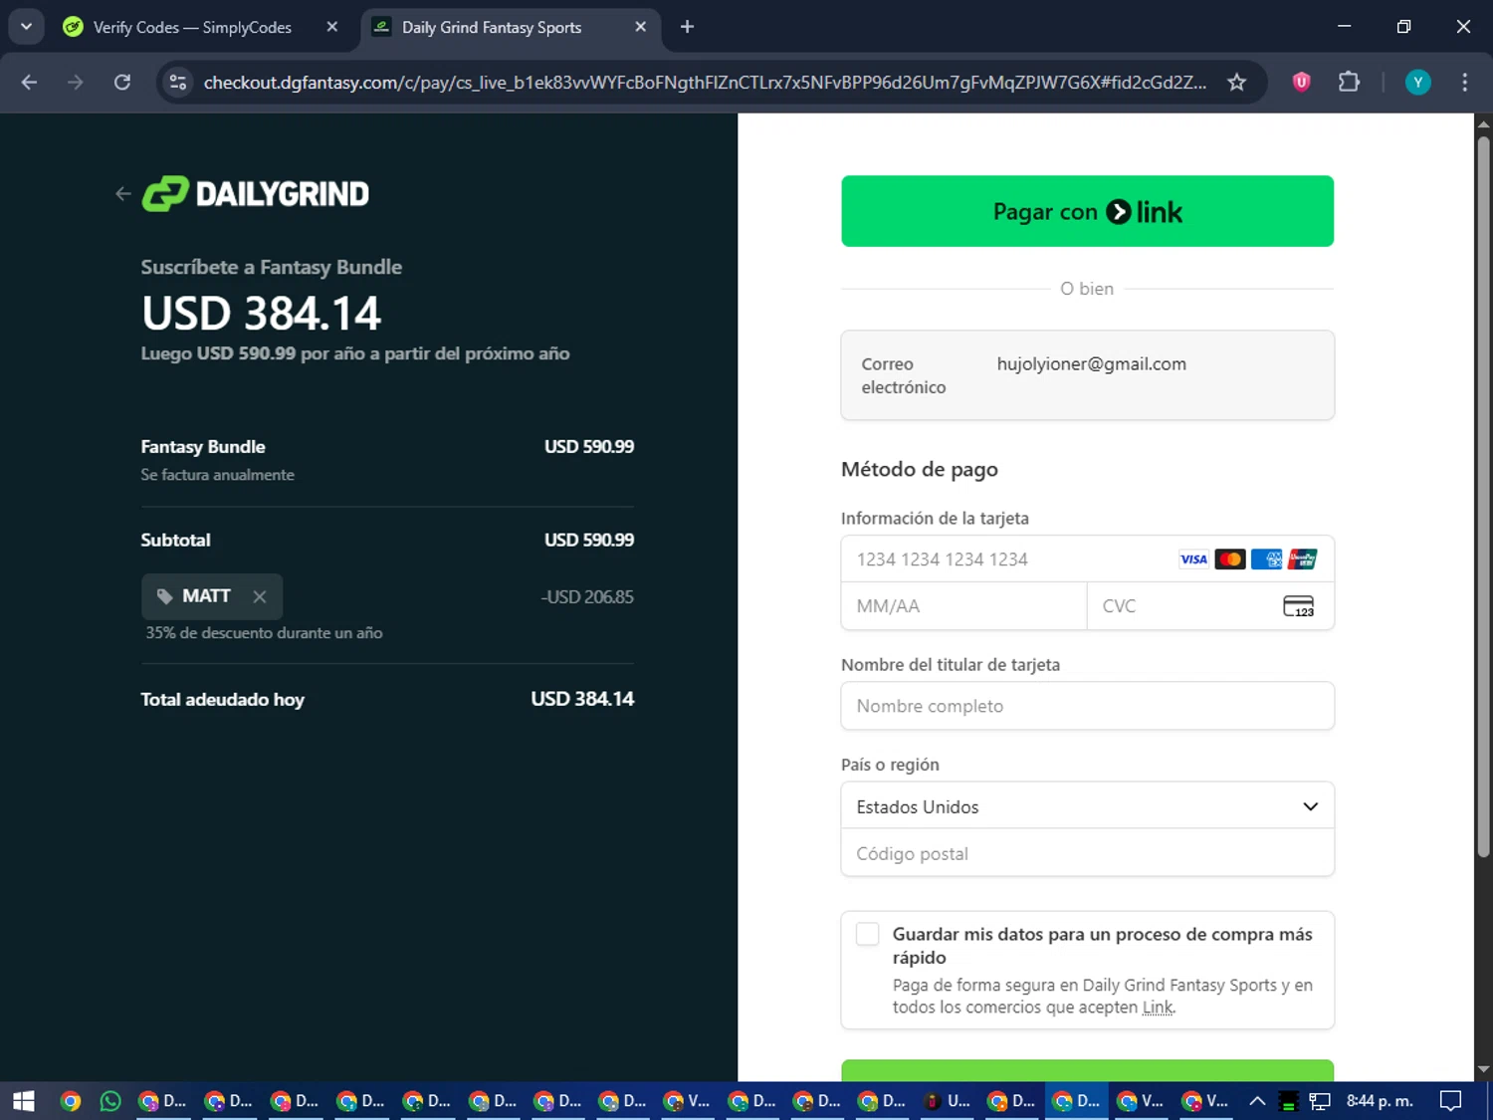The image size is (1493, 1120).
Task: Click the Nombre completo field
Action: coord(1087,706)
